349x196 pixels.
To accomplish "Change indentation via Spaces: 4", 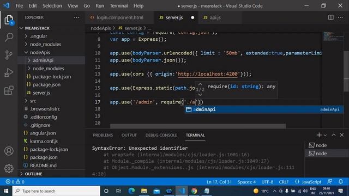I will coord(246,182).
